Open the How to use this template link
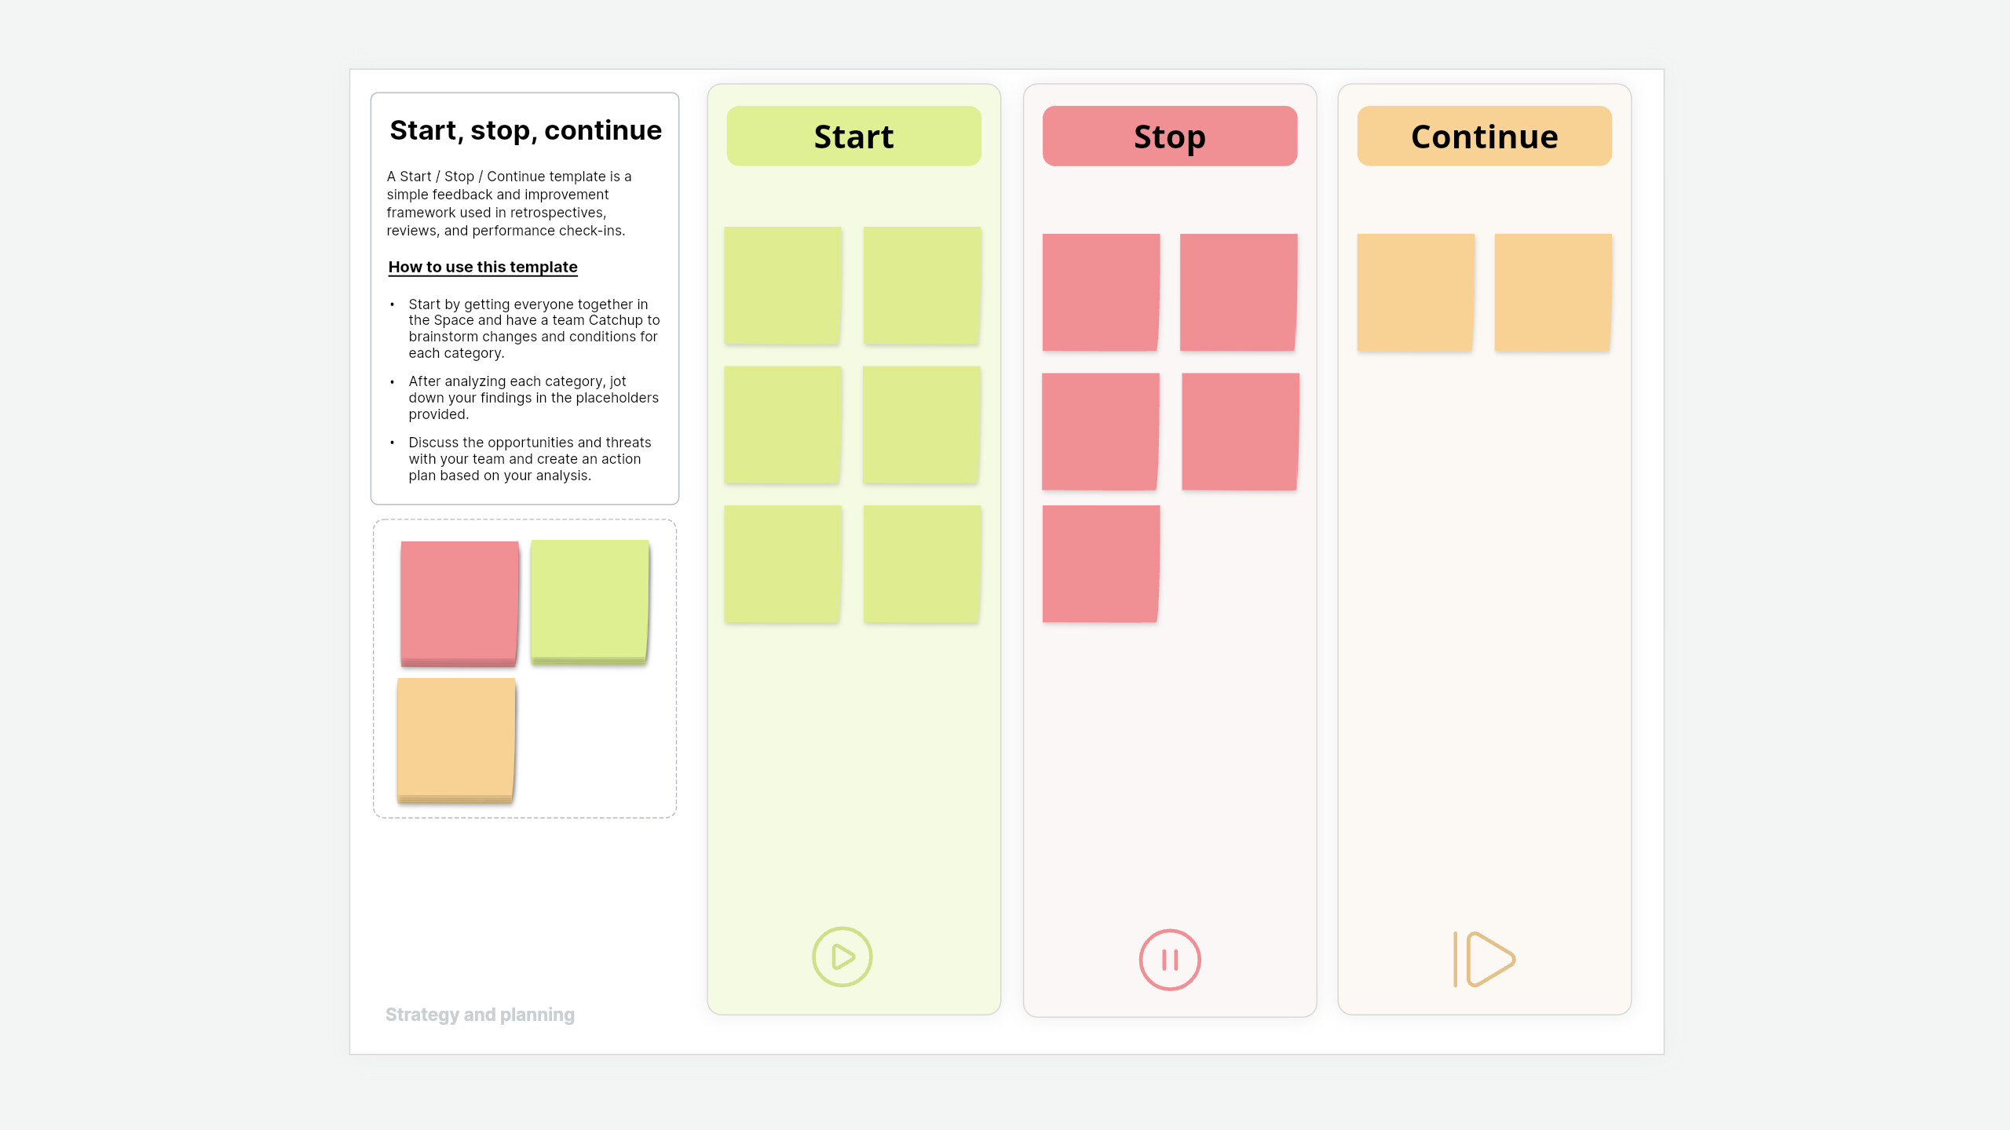Viewport: 2010px width, 1130px height. tap(483, 267)
